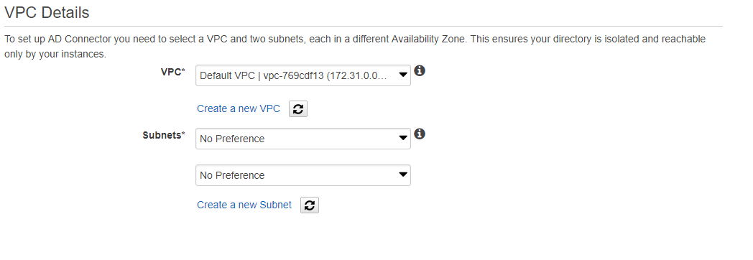Click the AD Connector setup description text
The image size is (753, 260).
click(x=355, y=47)
